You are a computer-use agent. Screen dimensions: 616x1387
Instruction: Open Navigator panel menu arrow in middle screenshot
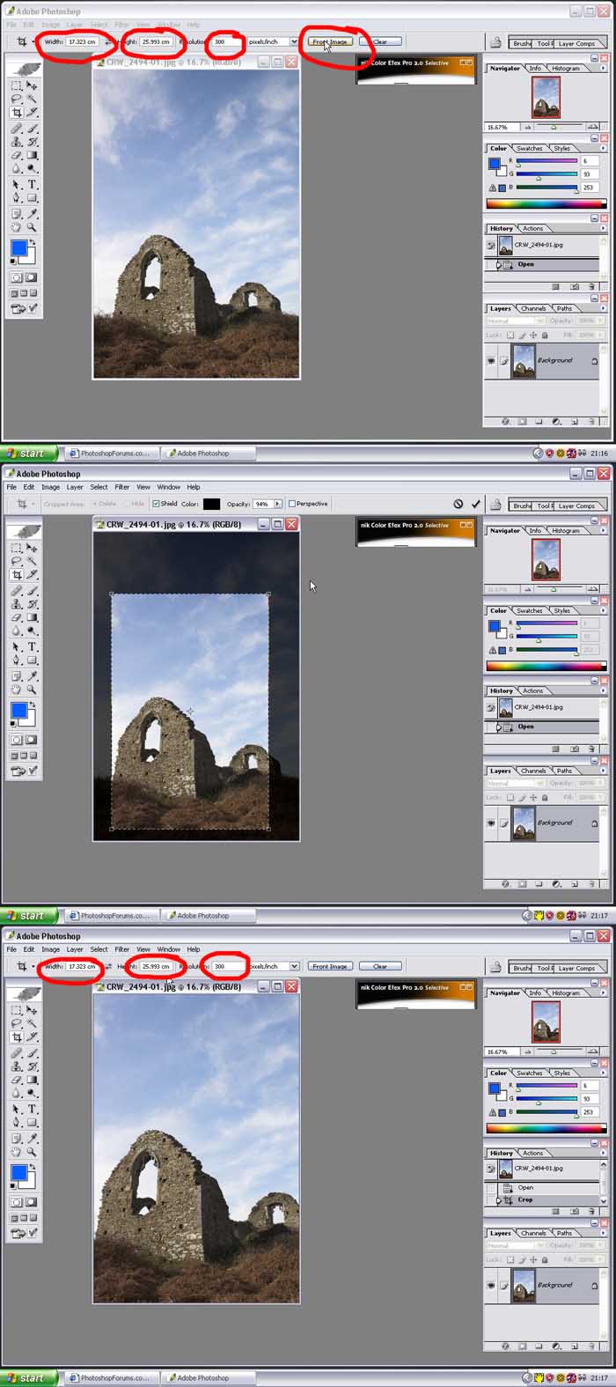[603, 531]
